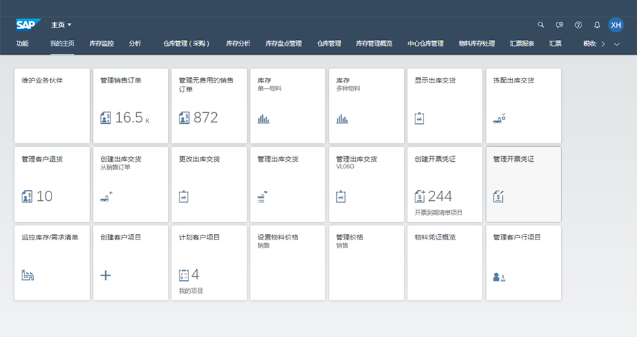
Task: Open the 库存 单一物料 chart tile
Action: [x=288, y=106]
